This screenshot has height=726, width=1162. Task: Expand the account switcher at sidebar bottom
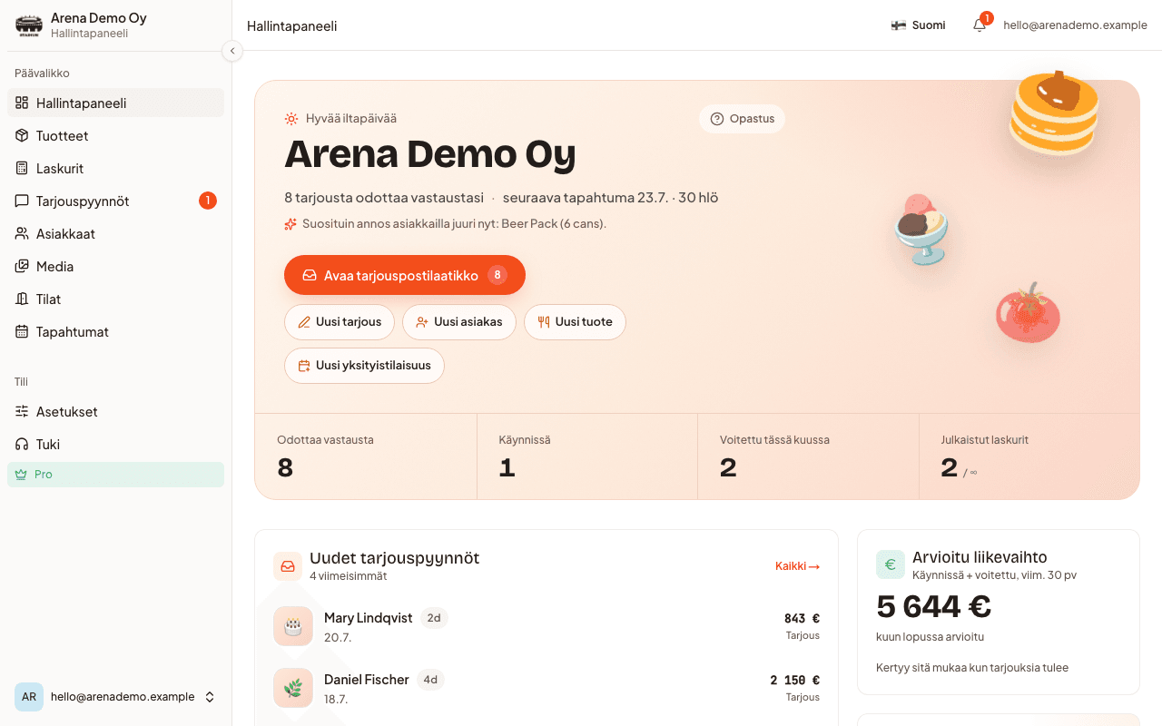click(115, 697)
